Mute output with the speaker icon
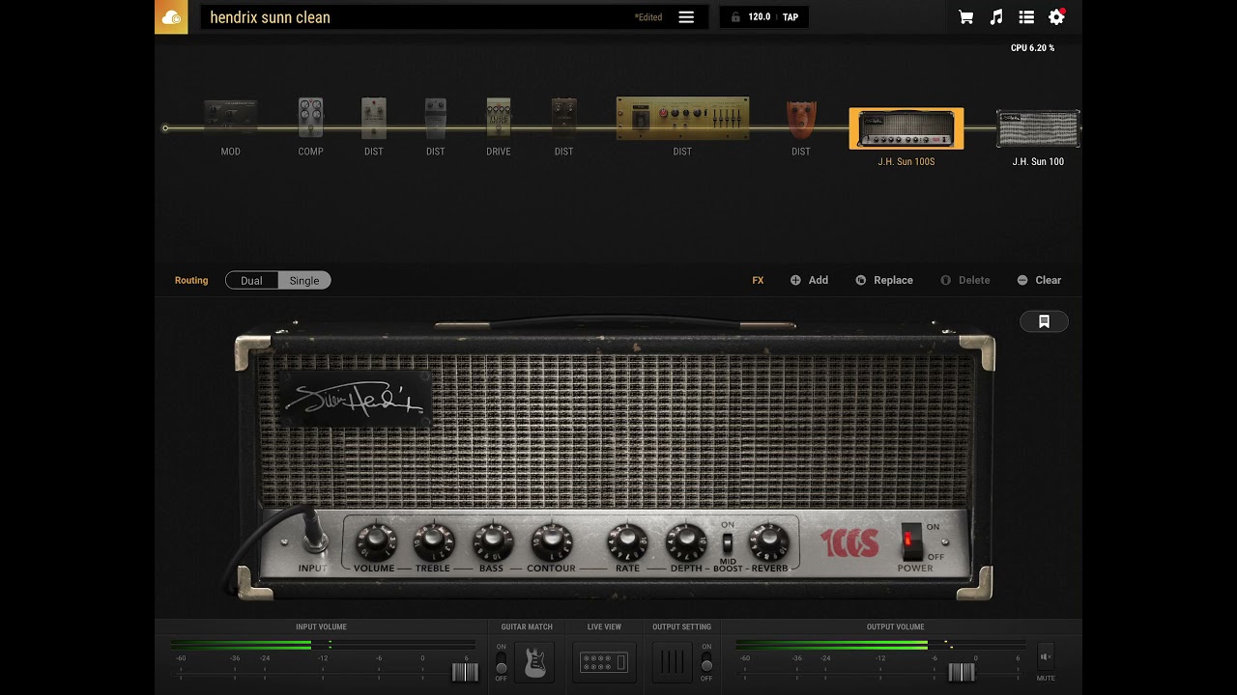1237x695 pixels. click(x=1045, y=657)
